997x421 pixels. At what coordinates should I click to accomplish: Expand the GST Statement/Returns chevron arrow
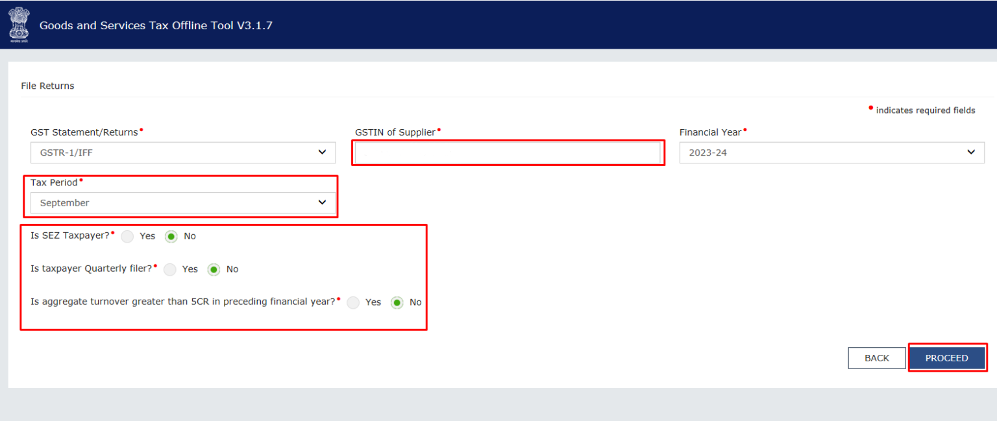[322, 152]
